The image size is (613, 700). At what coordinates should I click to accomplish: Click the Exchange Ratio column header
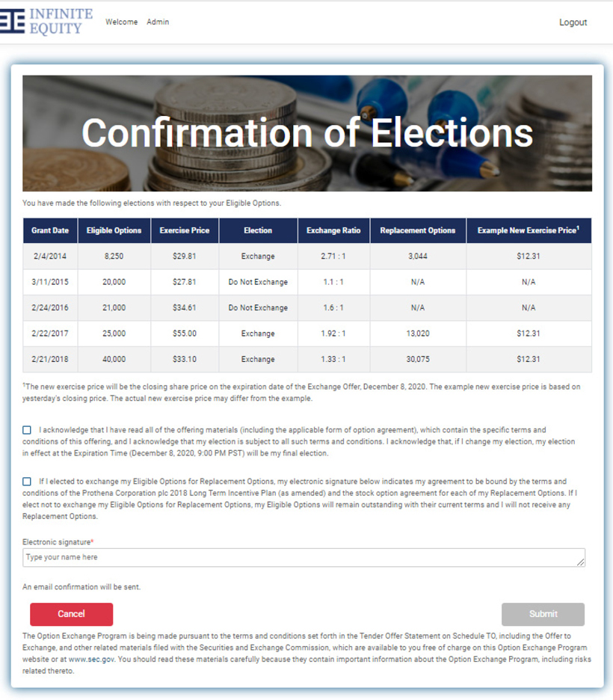pos(333,230)
